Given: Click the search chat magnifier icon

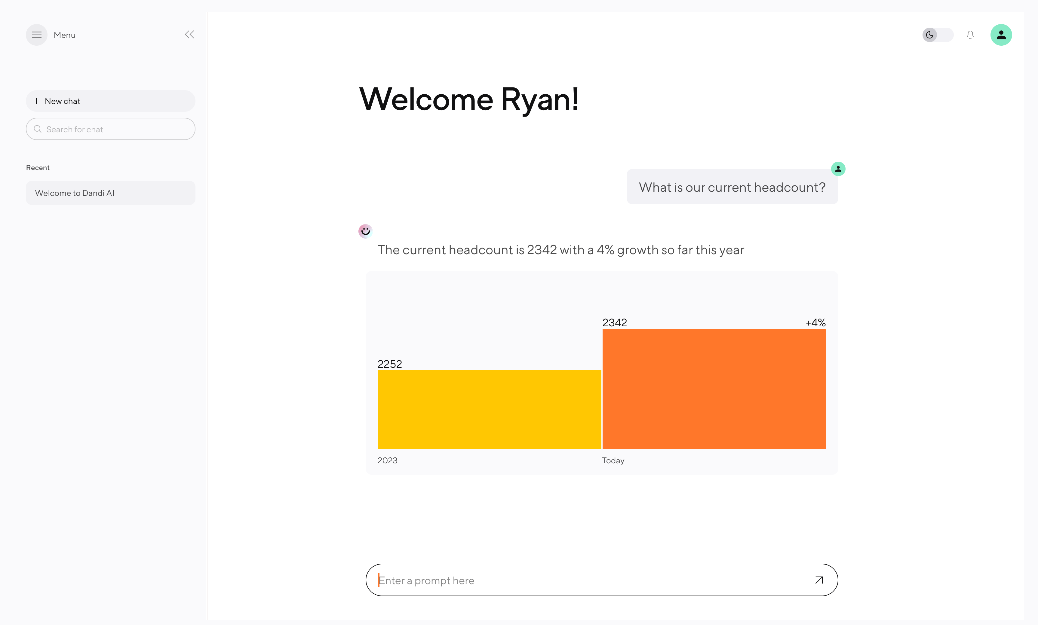Looking at the screenshot, I should pos(38,129).
